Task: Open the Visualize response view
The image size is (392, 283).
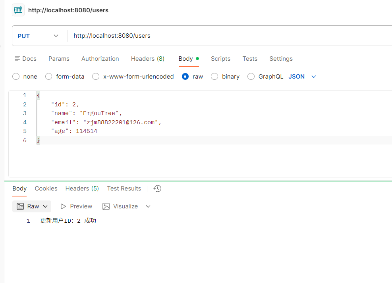Action: 120,206
